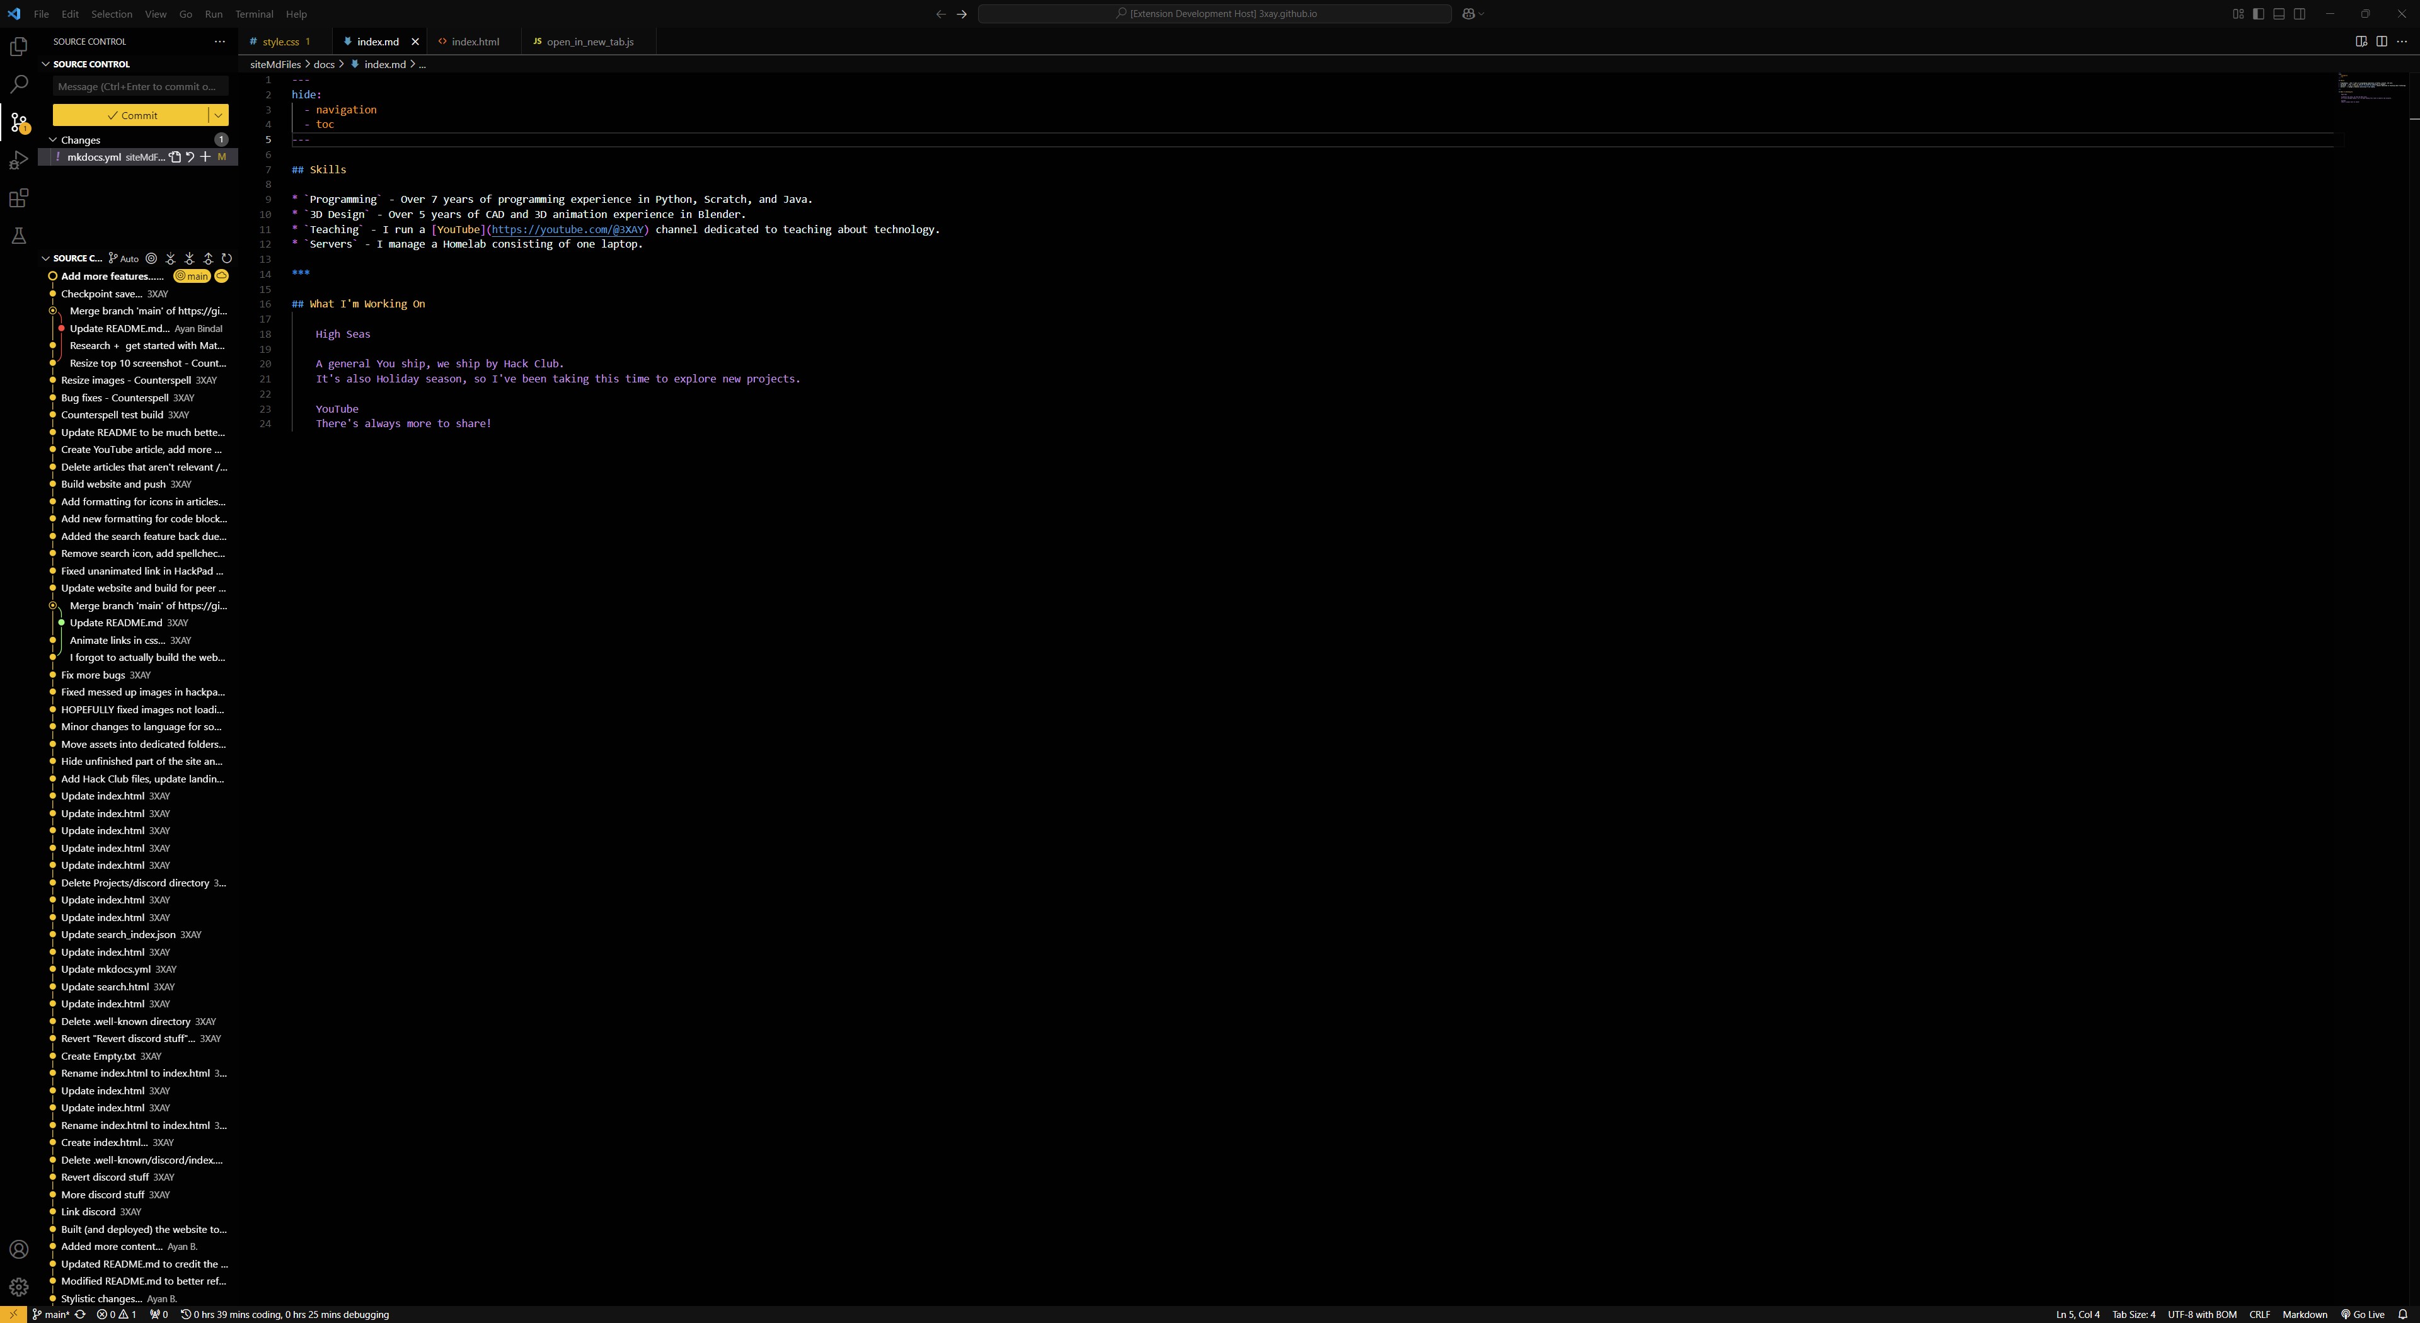Open the Extensions view in activity bar
Screen dimensions: 2420x1323
point(18,198)
